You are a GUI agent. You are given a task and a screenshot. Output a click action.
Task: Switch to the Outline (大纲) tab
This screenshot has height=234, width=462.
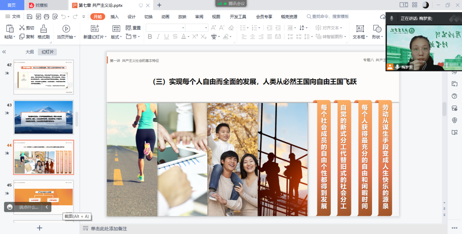[x=30, y=52]
